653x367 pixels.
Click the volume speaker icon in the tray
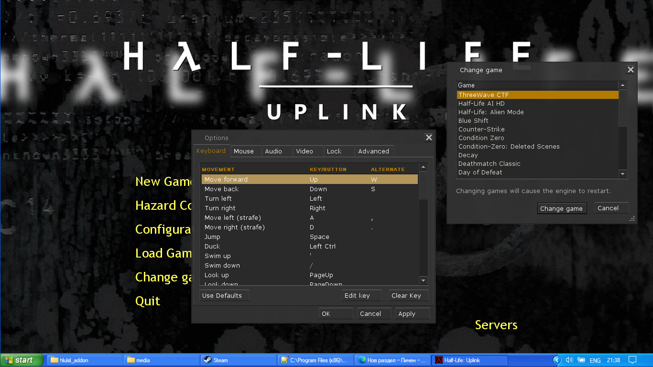569,360
